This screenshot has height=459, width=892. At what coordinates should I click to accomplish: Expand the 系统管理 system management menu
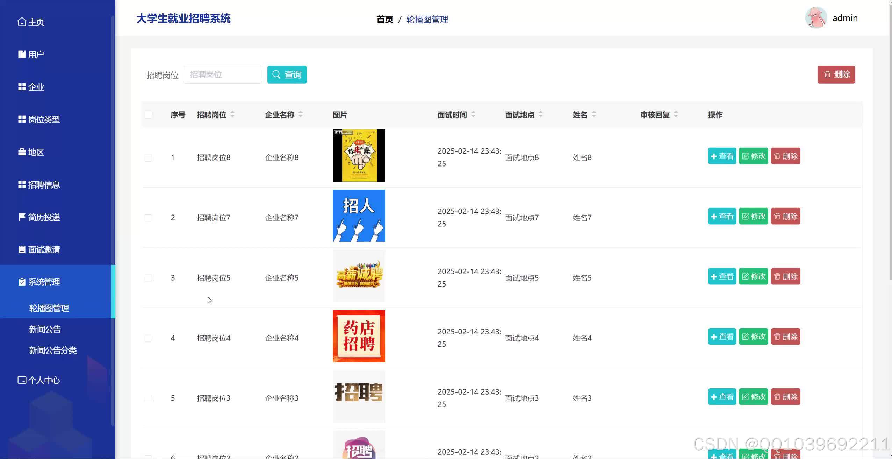pos(43,282)
